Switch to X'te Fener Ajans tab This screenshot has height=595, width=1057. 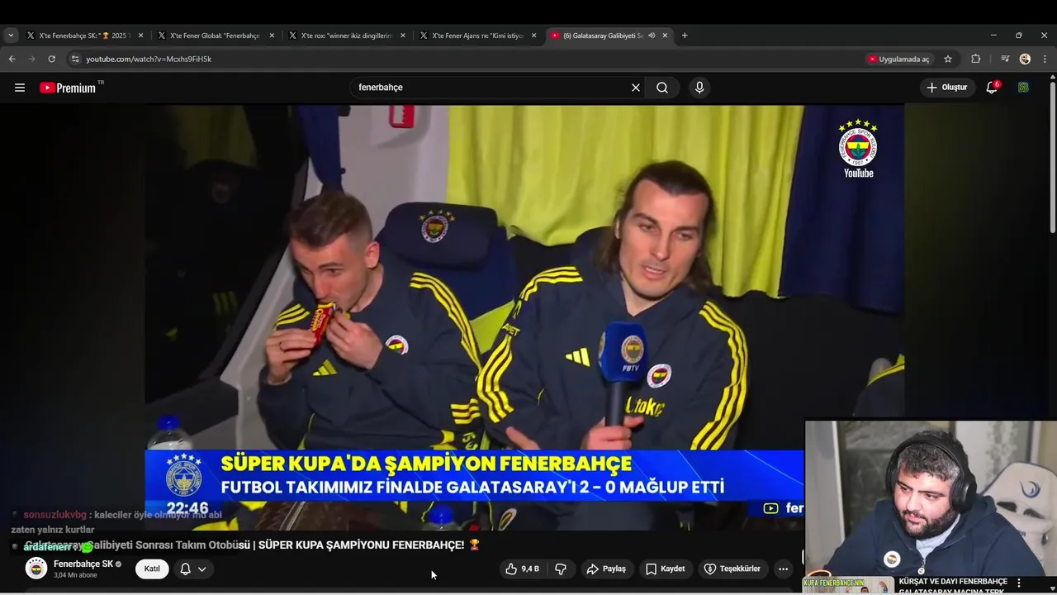pos(479,36)
